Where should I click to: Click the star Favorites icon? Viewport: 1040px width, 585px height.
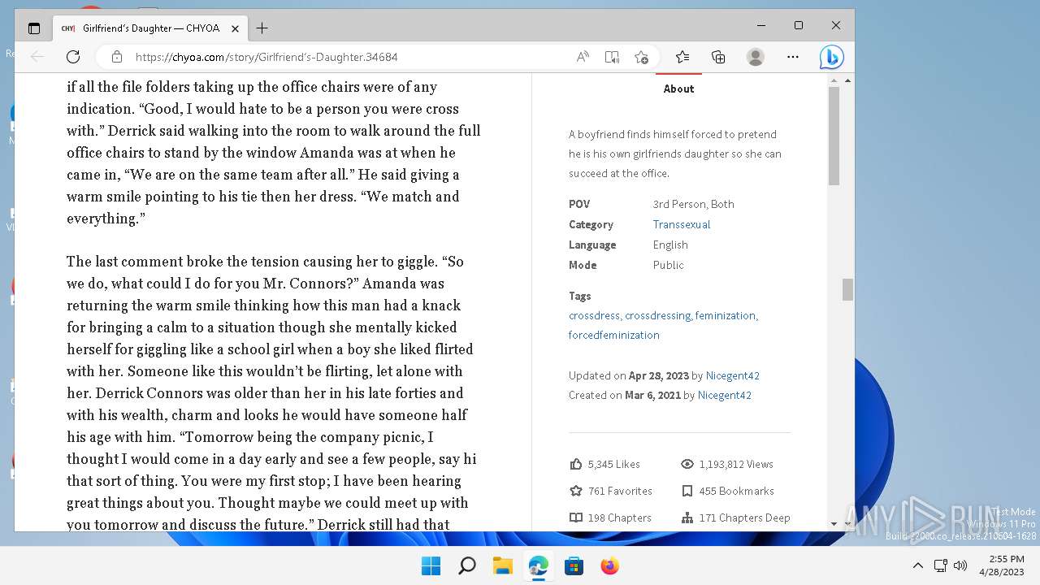click(576, 491)
